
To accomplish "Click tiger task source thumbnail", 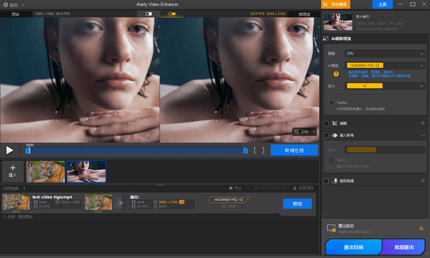I will coord(16,202).
